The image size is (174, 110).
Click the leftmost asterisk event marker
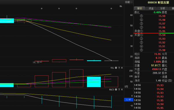(x=41, y=8)
